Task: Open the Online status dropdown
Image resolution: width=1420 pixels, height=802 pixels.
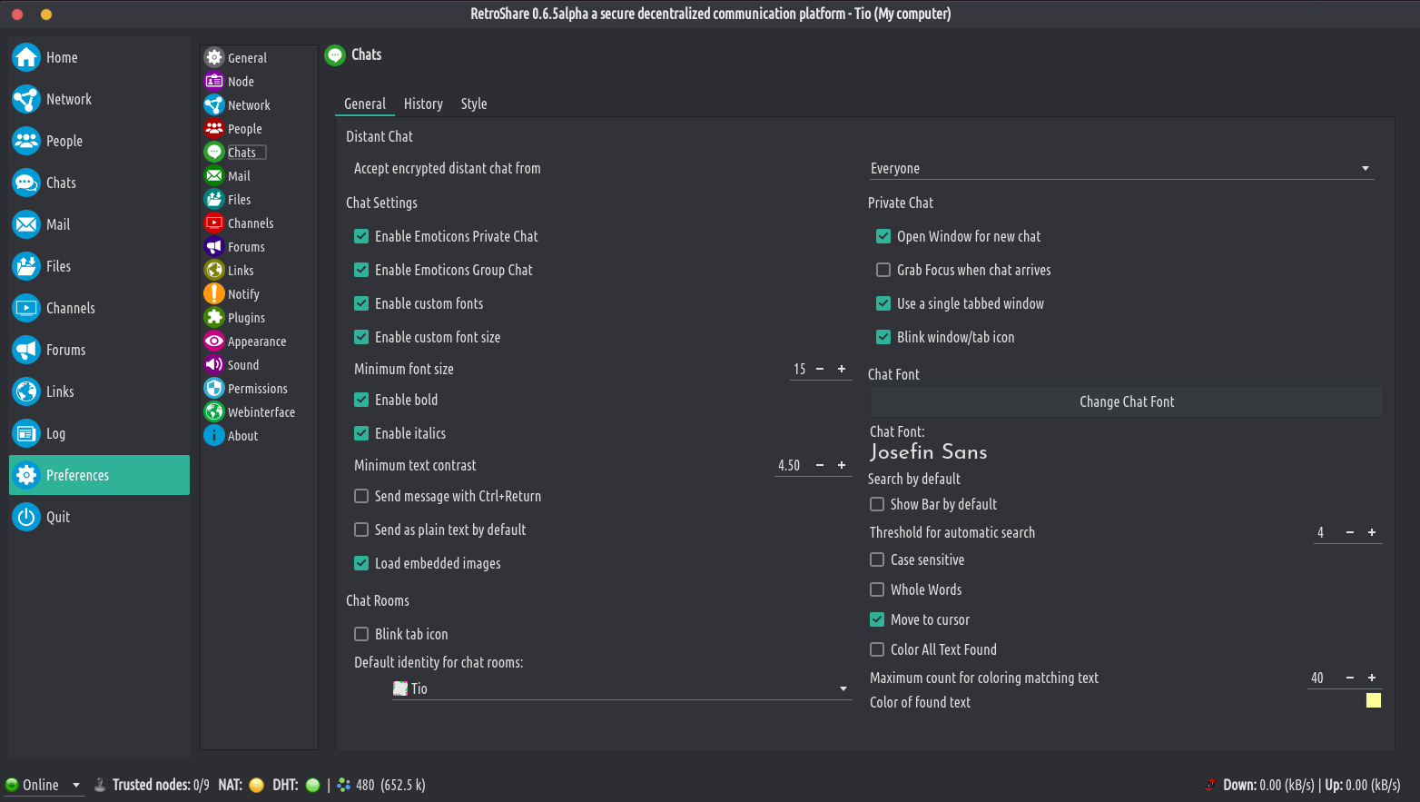Action: (x=44, y=785)
